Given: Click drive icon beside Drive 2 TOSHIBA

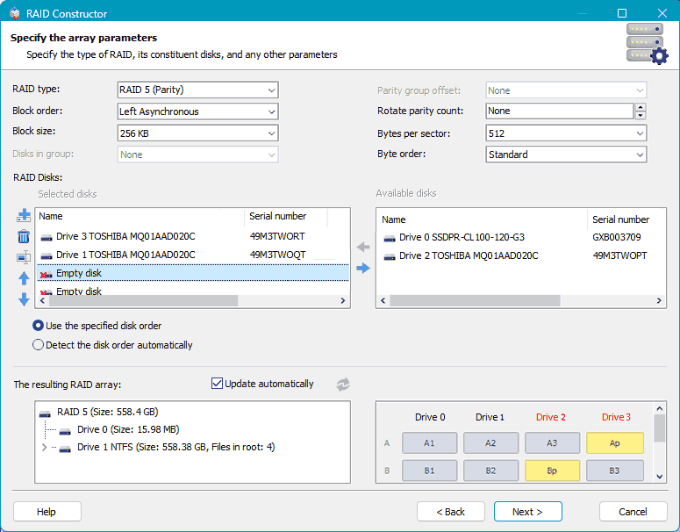Looking at the screenshot, I should click(390, 256).
